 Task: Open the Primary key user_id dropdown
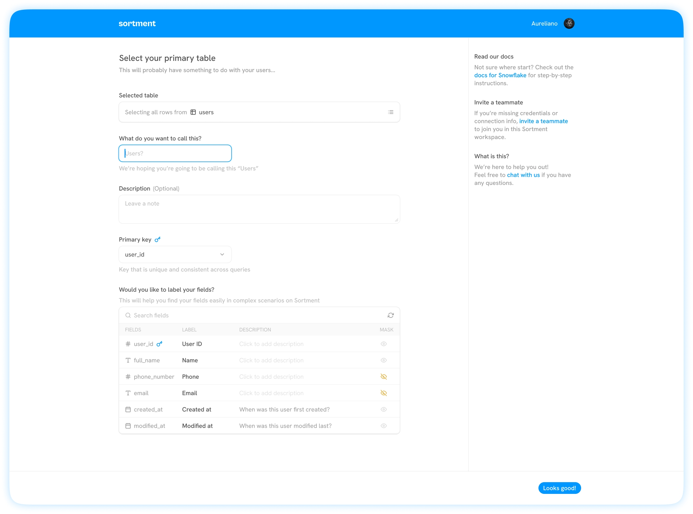[175, 254]
